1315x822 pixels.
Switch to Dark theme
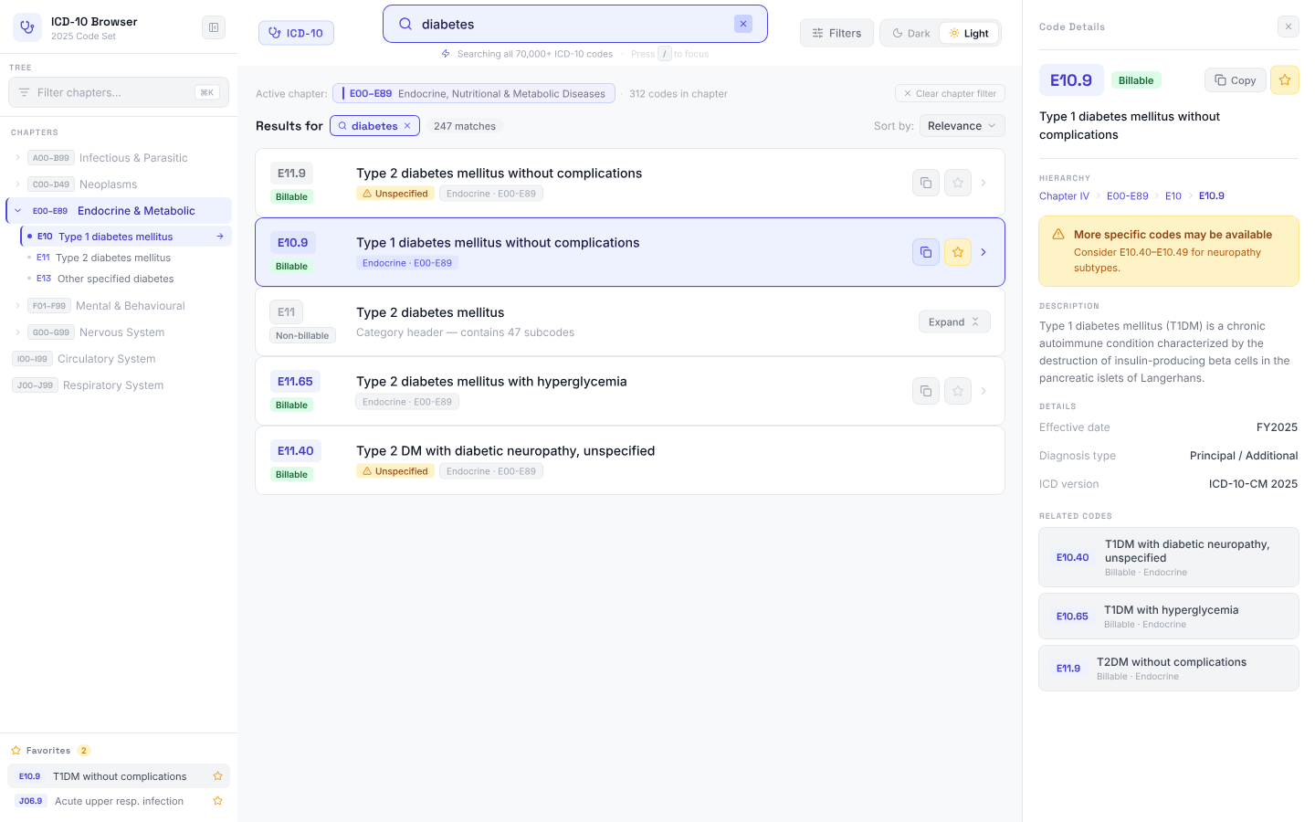click(x=910, y=34)
